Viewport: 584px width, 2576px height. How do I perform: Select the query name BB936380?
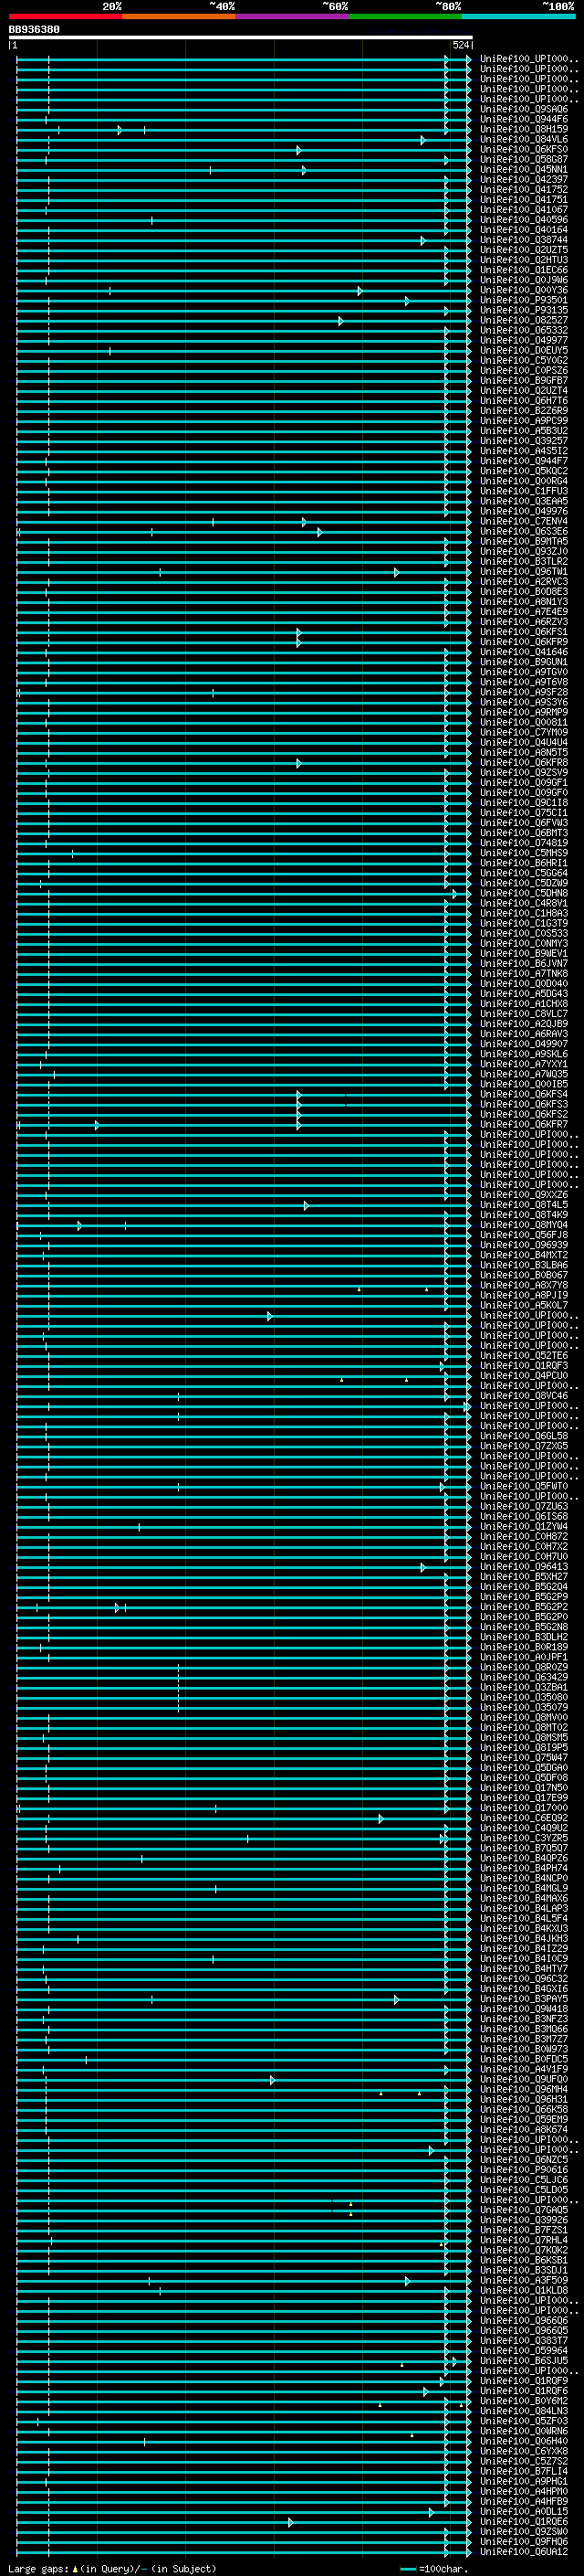tap(34, 30)
